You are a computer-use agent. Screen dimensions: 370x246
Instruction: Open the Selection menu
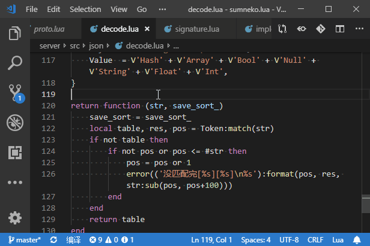pyautogui.click(x=85, y=9)
